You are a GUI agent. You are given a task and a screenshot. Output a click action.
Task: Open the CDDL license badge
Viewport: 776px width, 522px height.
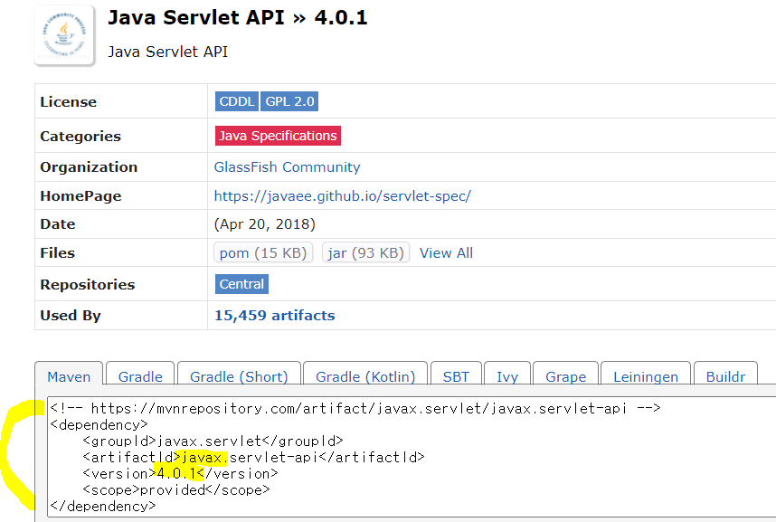237,101
